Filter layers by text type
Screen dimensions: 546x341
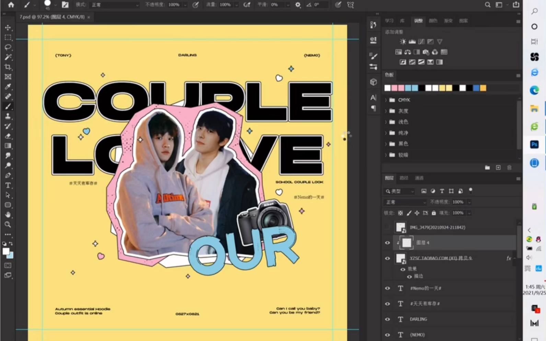point(442,191)
